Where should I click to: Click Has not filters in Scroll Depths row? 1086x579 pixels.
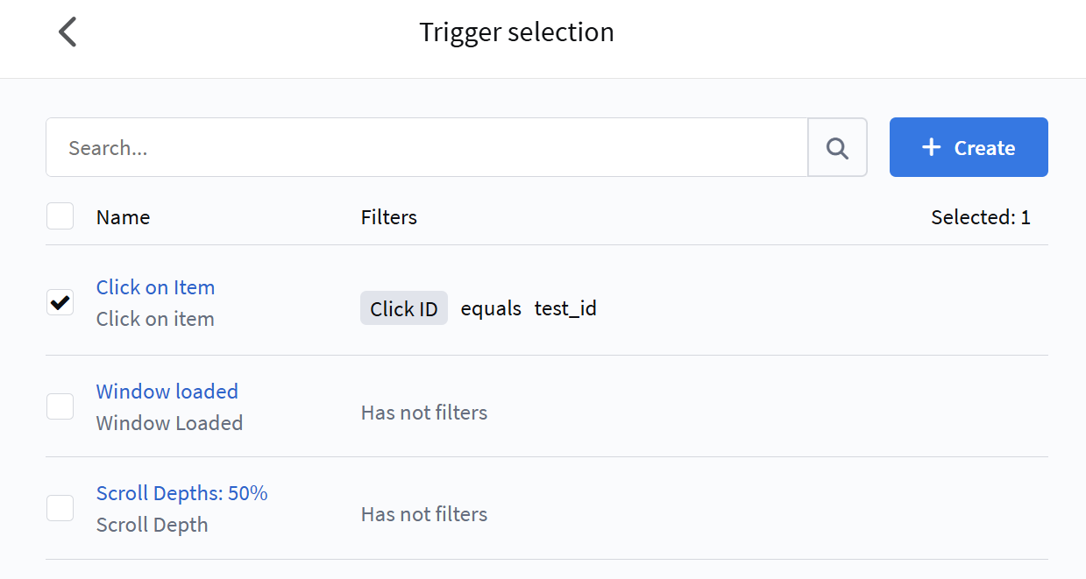coord(424,514)
